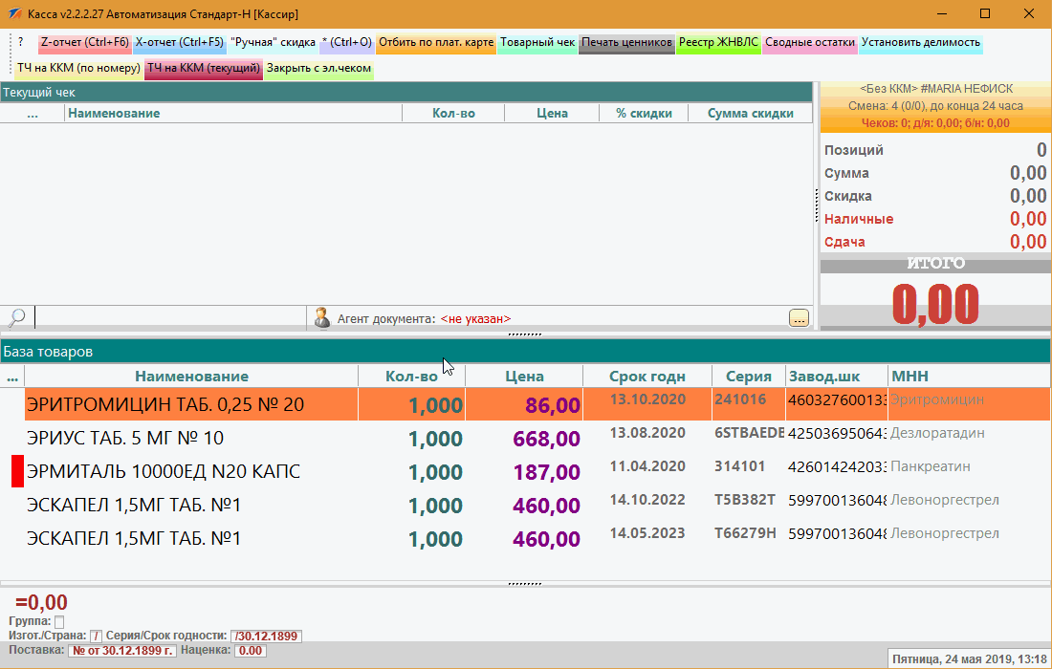Apply "Ручная" скидка manual discount
Image resolution: width=1052 pixels, height=669 pixels.
273,43
